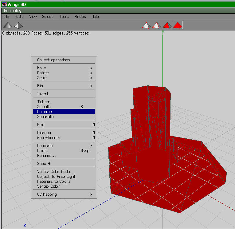Click the Wings 3D title bar logo
The width and height of the screenshot is (235, 229).
(4, 4)
